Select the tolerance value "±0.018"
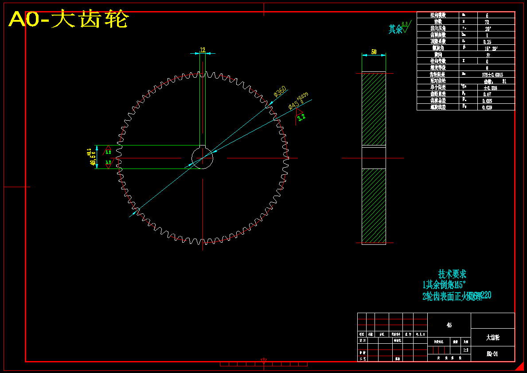The image size is (527, 373). [490, 88]
